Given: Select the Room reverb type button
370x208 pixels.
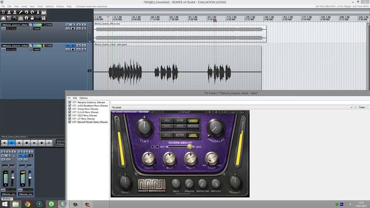Looking at the screenshot, I should [180, 121].
